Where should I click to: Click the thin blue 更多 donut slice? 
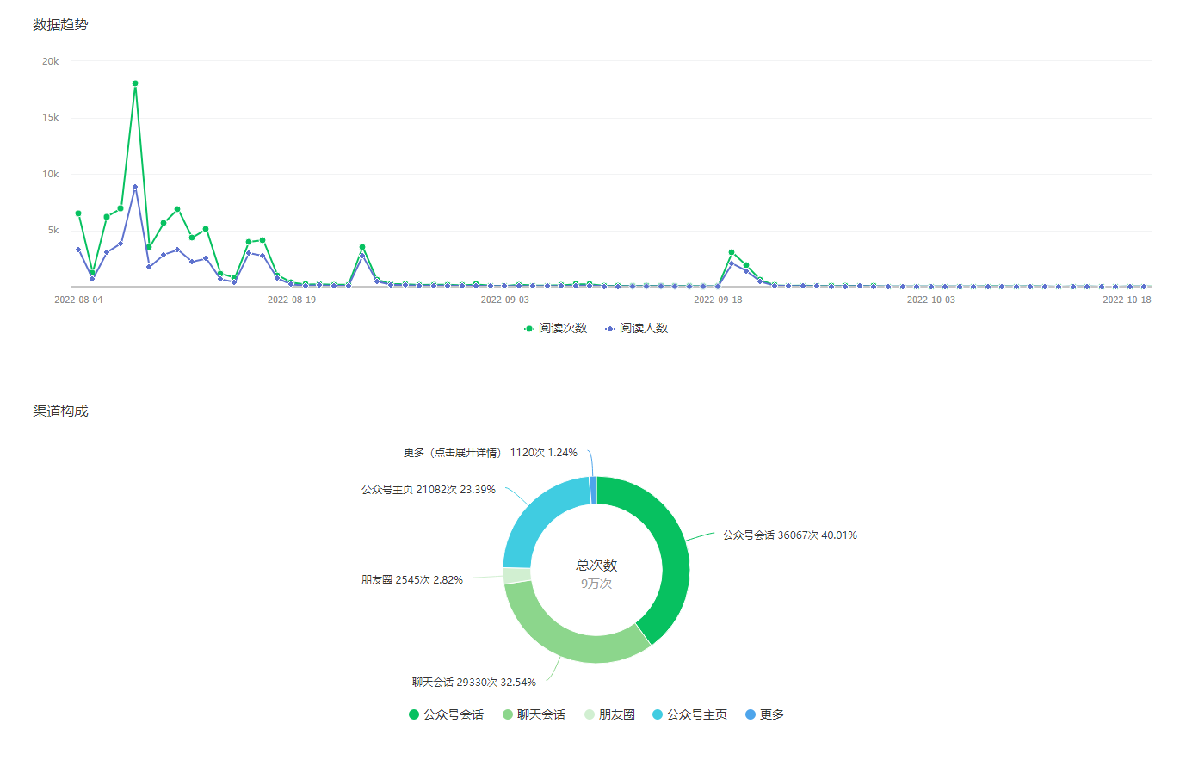coord(593,490)
